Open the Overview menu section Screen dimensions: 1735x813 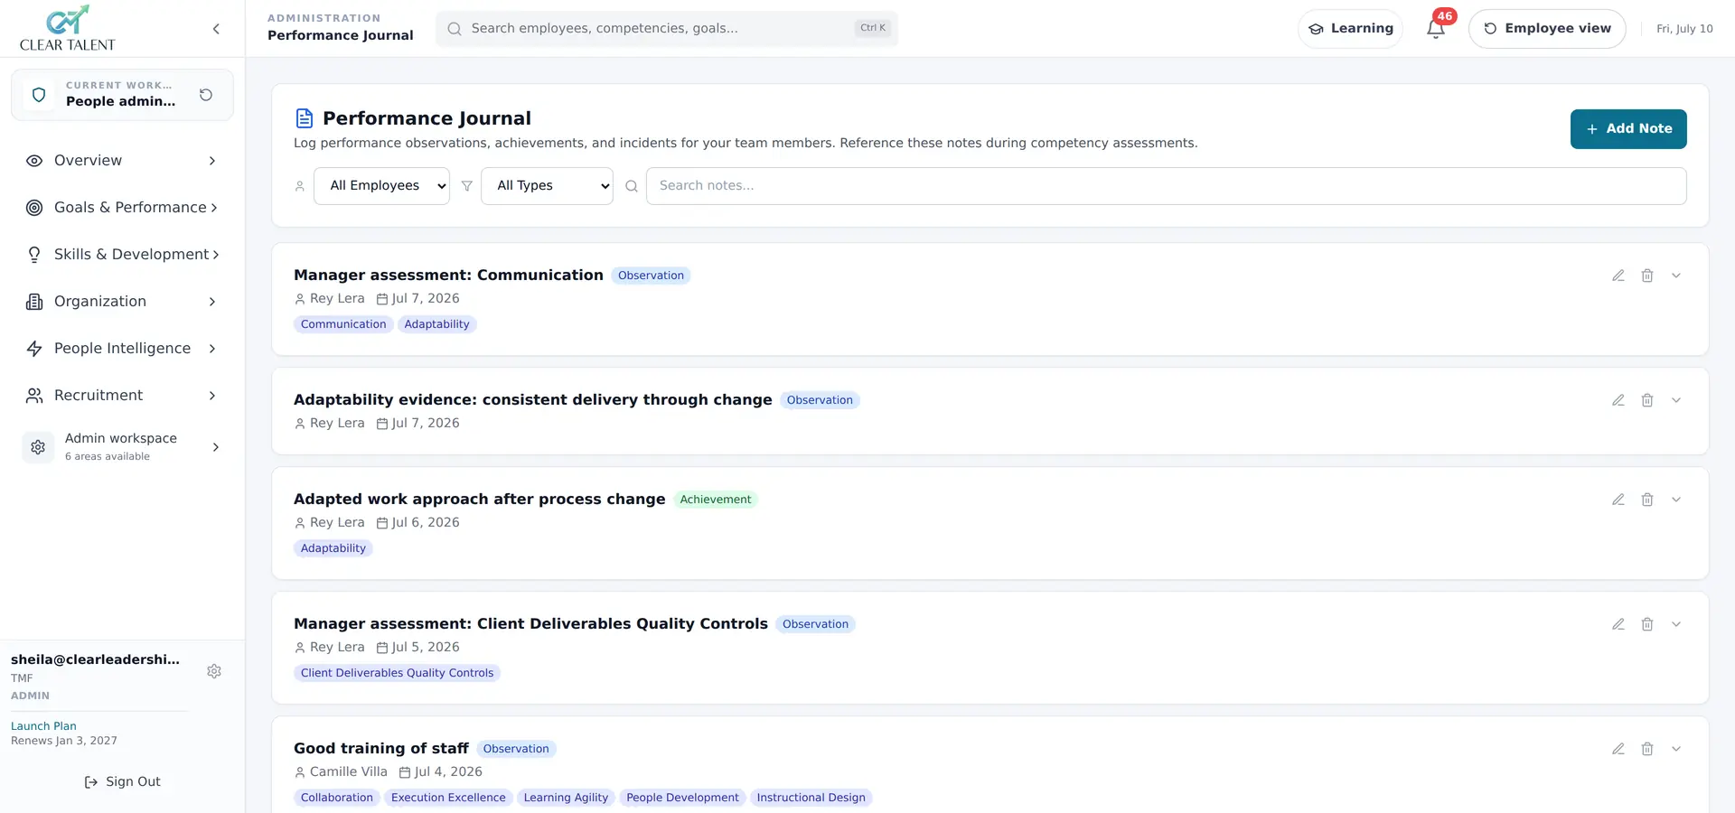pos(122,161)
